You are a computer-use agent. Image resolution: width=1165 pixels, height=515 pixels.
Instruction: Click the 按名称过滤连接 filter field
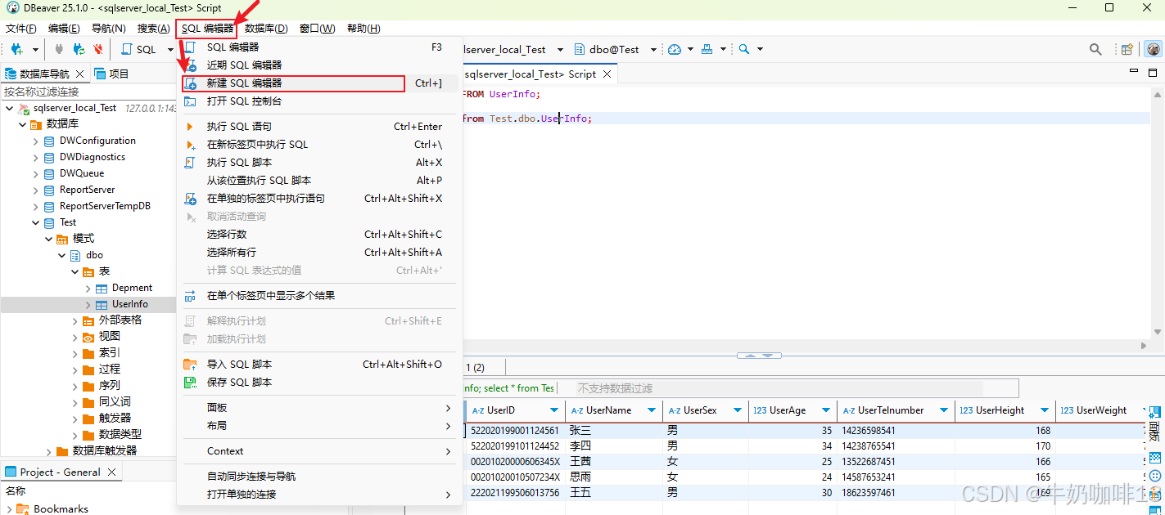pyautogui.click(x=88, y=92)
